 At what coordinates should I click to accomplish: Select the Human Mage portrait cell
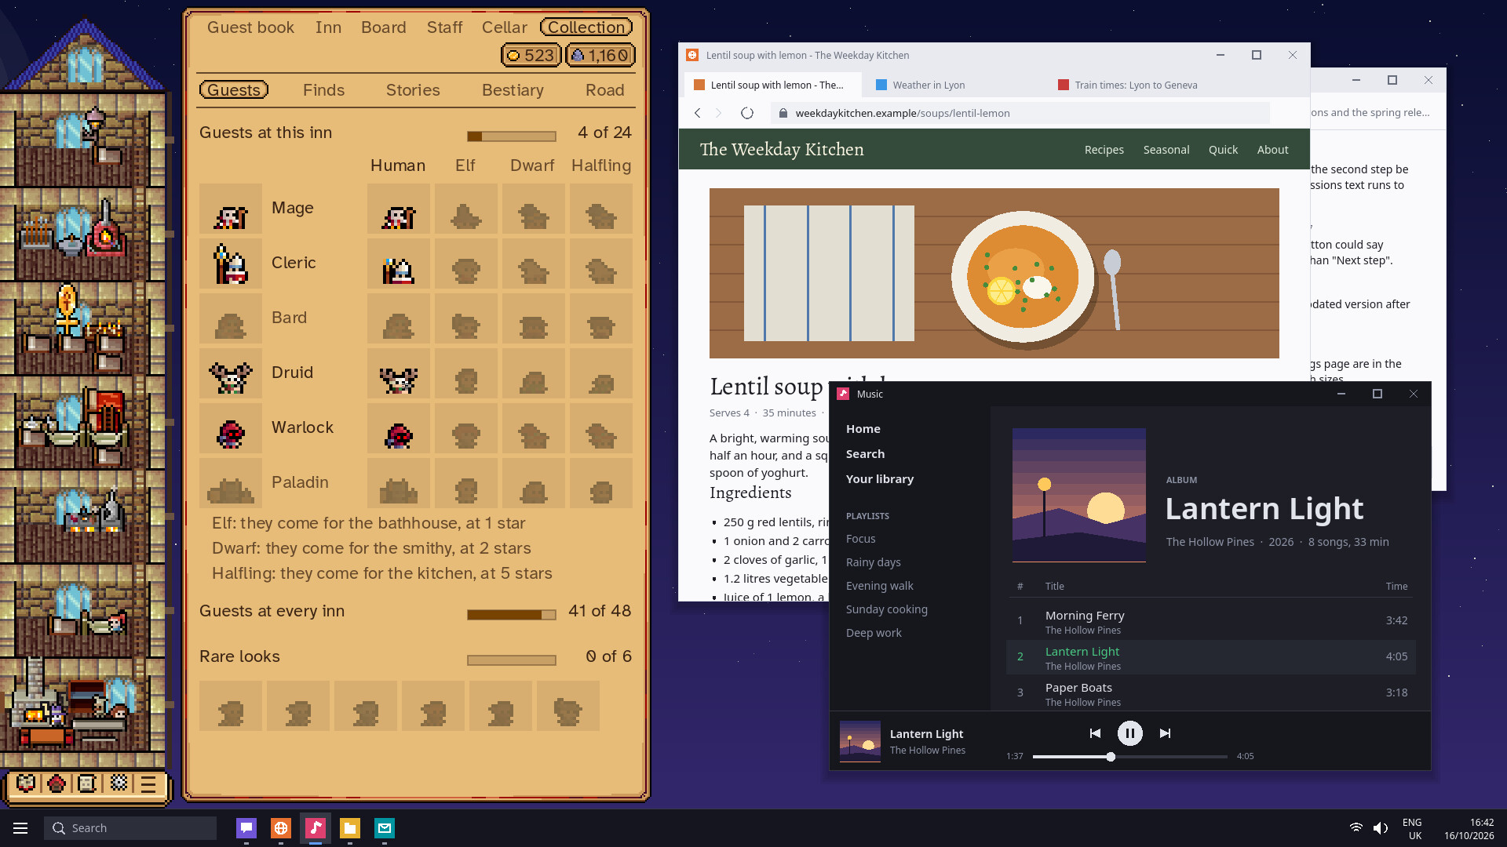click(398, 209)
